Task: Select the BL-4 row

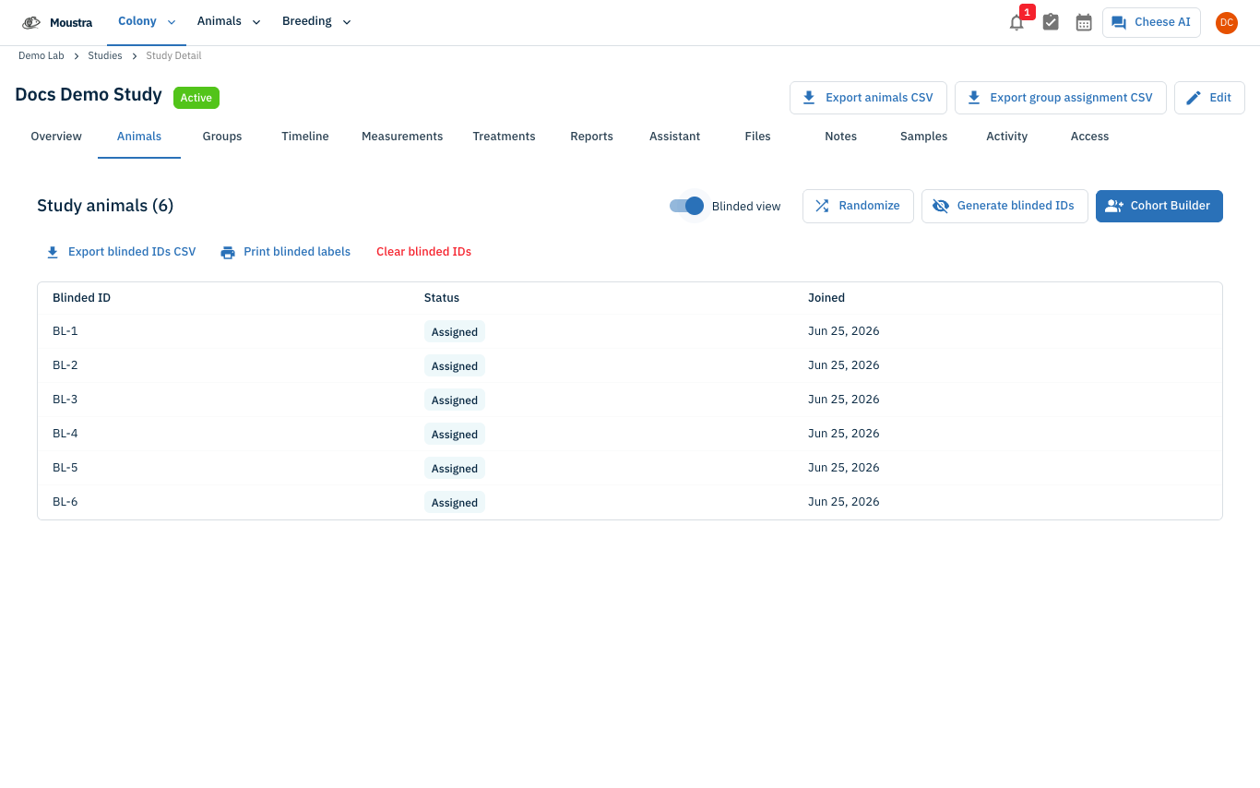Action: [630, 434]
